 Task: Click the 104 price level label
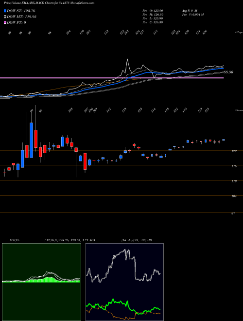234,196
